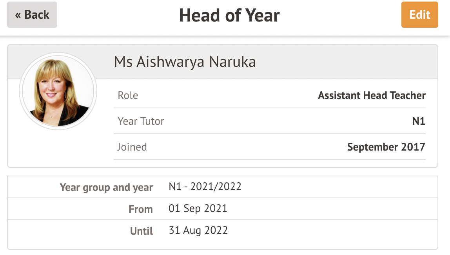
Task: Click the Year group and year label
Action: point(106,187)
